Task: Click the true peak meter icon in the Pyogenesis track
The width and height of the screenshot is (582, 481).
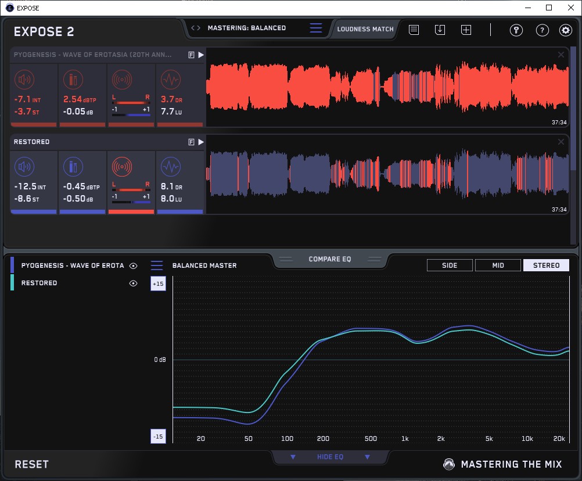Action: [73, 80]
